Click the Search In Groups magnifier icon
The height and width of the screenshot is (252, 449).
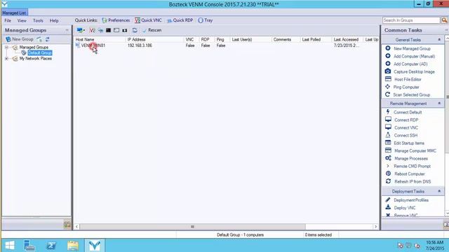[444, 20]
